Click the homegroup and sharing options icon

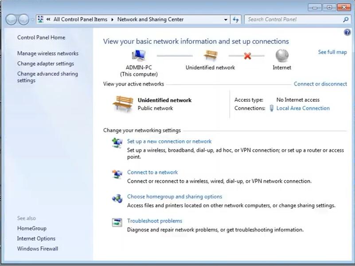tap(117, 198)
